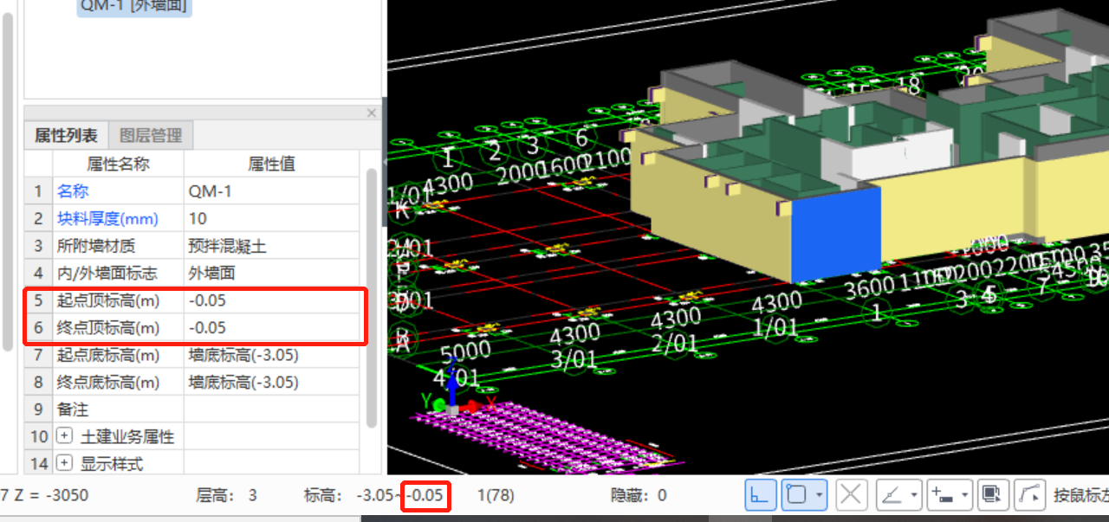Click 块料厚度 value 10
The image size is (1109, 522).
tap(272, 218)
